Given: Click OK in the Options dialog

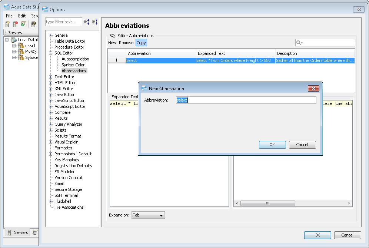Looking at the screenshot, I should [318, 235].
